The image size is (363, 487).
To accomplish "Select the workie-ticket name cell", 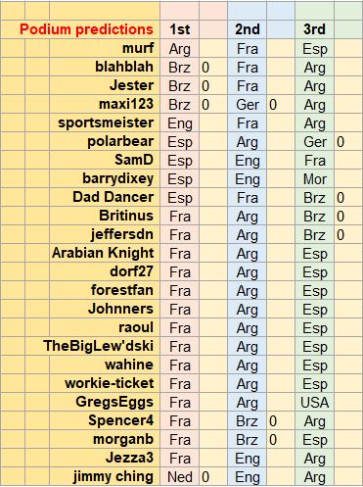I will tap(105, 383).
